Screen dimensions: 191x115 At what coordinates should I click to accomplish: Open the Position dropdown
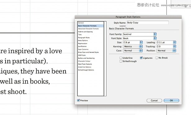coord(166,50)
